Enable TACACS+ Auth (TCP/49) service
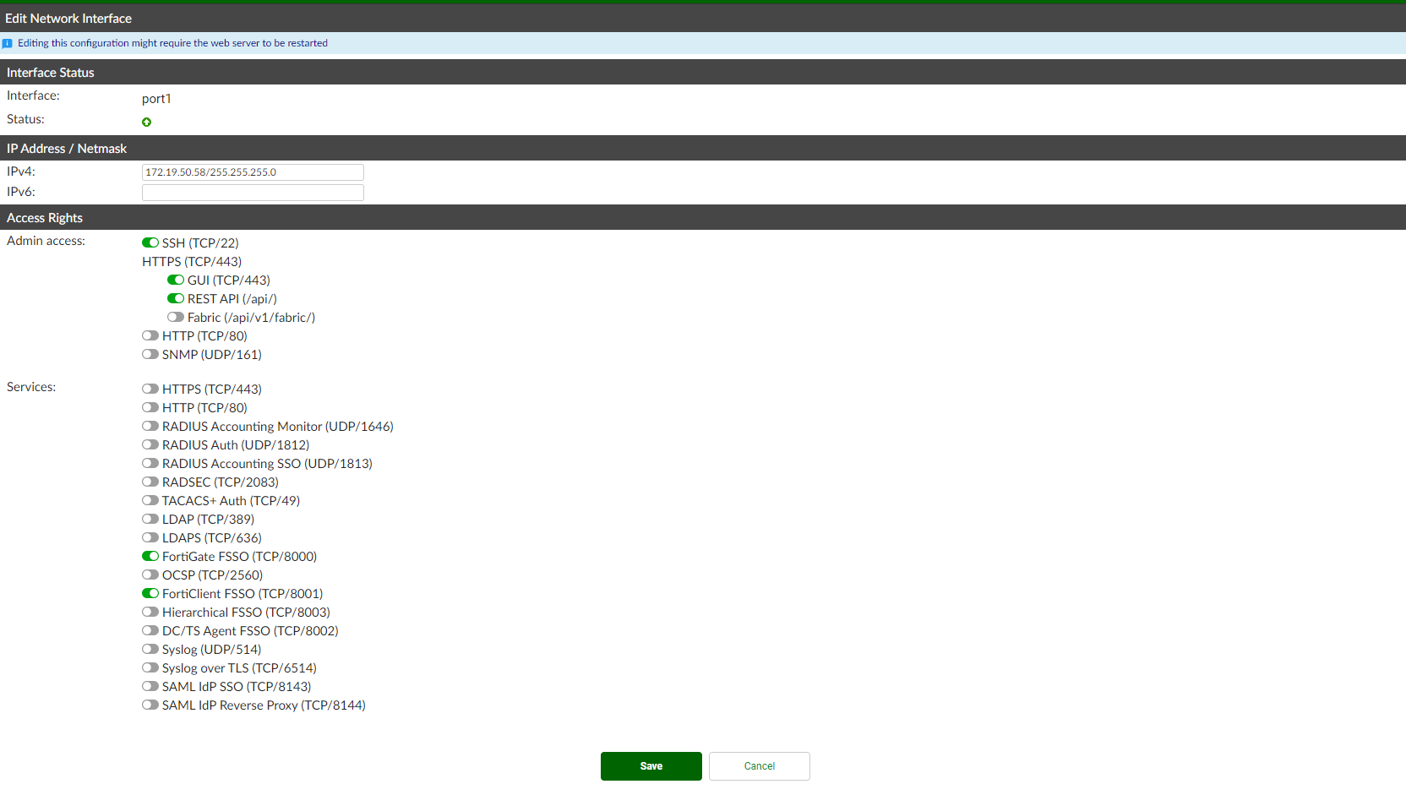This screenshot has height=795, width=1406. click(x=150, y=500)
